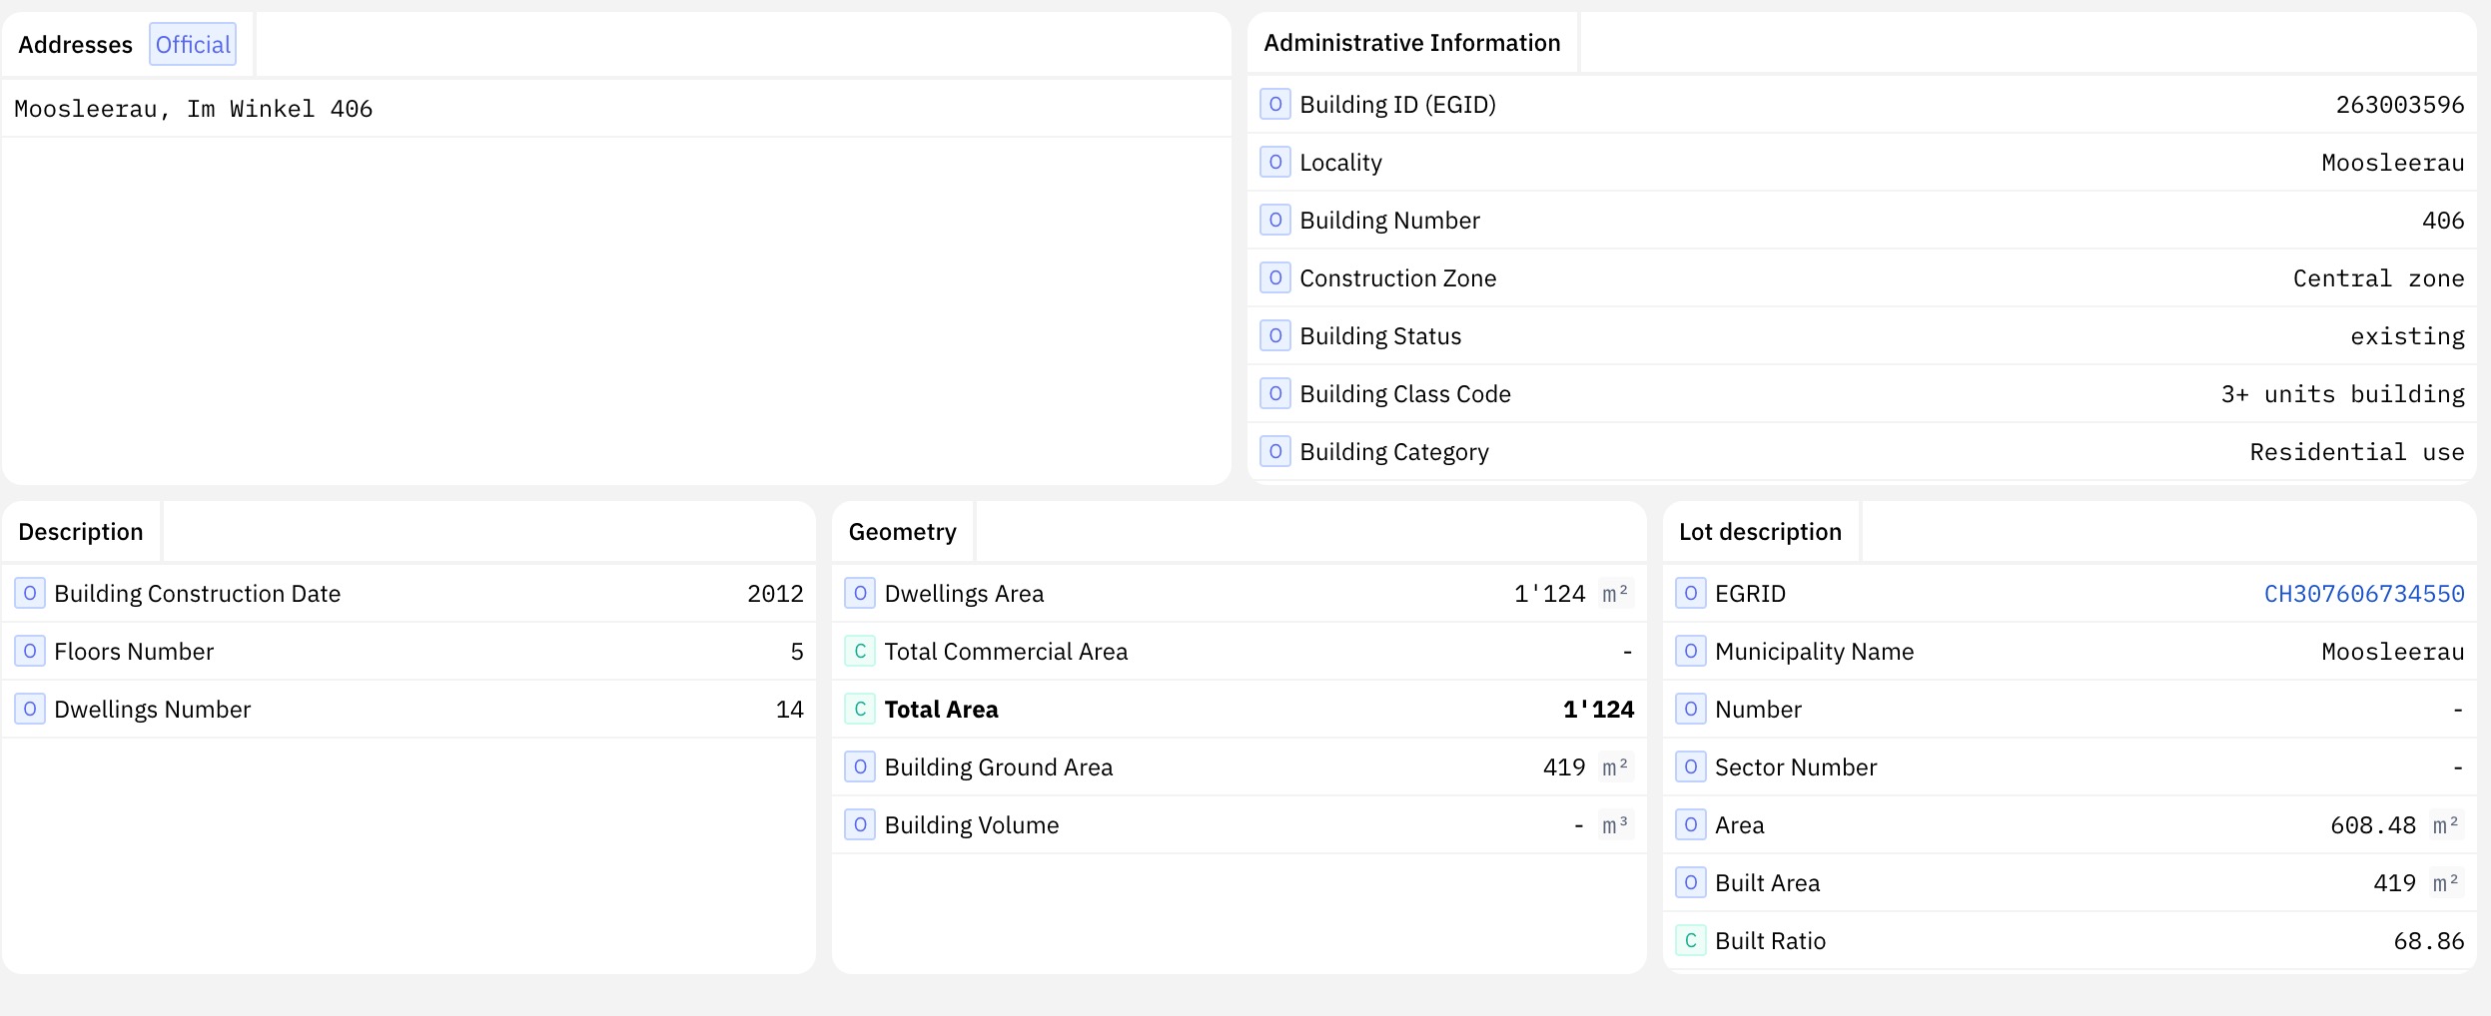The image size is (2491, 1016).
Task: Click the address Moosleerau, Im Winkel 406
Action: (194, 109)
